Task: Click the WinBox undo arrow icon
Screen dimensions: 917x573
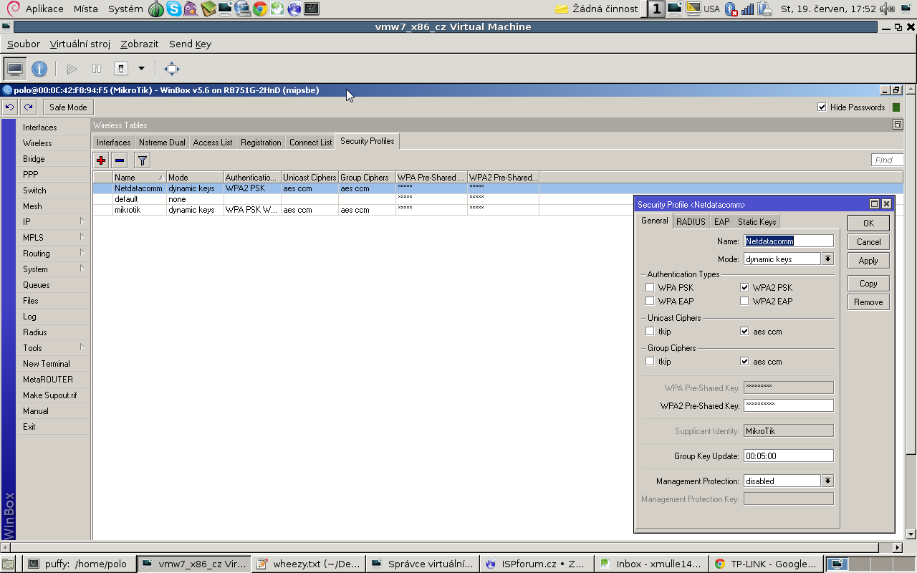Action: click(9, 107)
